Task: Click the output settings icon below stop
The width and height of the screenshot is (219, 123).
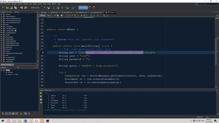Action: [x=41, y=102]
